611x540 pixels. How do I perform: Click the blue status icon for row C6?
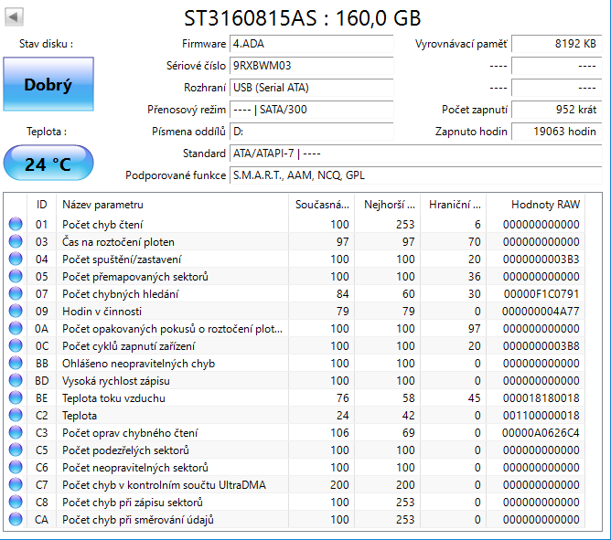point(16,467)
